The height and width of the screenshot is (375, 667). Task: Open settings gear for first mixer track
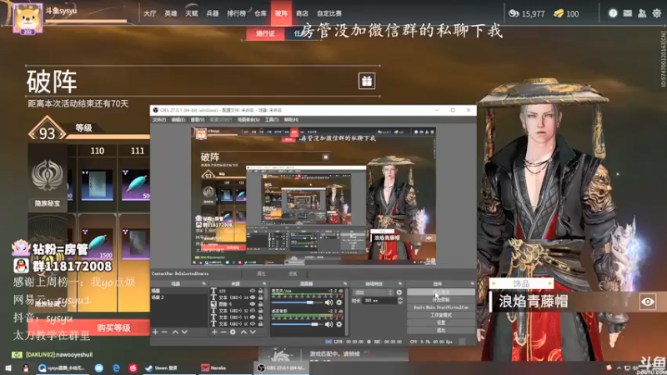(x=339, y=302)
